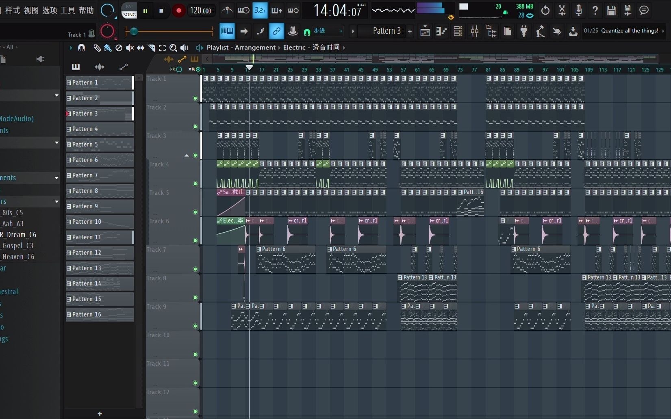The height and width of the screenshot is (419, 671).
Task: Start one-click microphone recording
Action: [579, 11]
